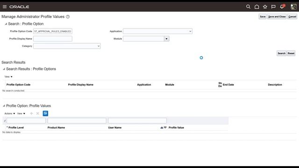Click the Profile Display Name column header
The width and height of the screenshot is (299, 168).
81,85
